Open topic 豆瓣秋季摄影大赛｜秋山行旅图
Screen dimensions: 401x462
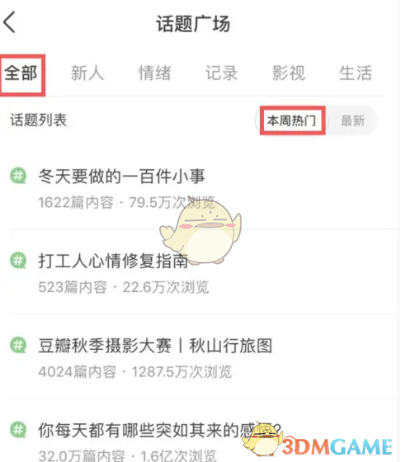[x=155, y=346]
